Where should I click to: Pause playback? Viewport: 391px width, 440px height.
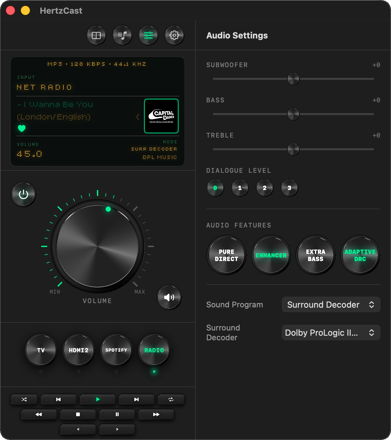pos(117,414)
